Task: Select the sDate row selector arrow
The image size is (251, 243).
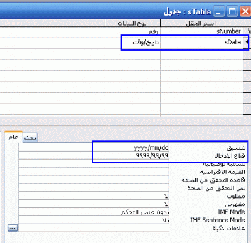Action: (247, 43)
